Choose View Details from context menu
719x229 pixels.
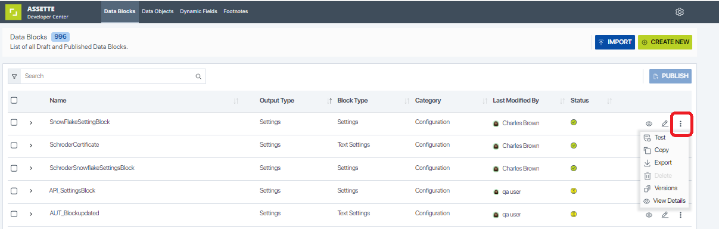click(664, 201)
